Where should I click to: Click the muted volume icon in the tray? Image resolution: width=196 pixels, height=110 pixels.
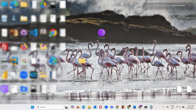click(180, 107)
